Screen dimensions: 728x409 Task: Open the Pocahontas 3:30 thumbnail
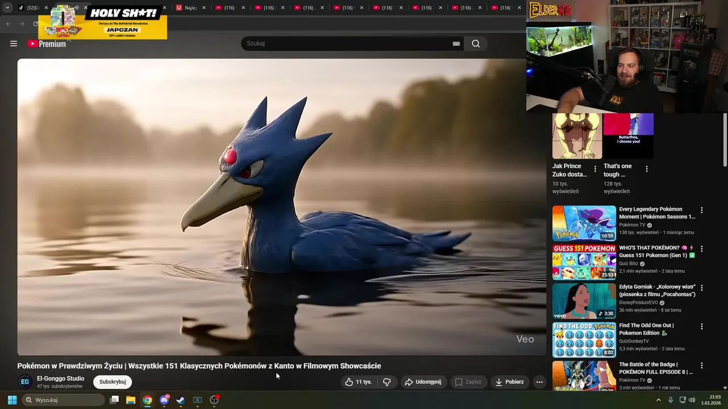pos(584,301)
